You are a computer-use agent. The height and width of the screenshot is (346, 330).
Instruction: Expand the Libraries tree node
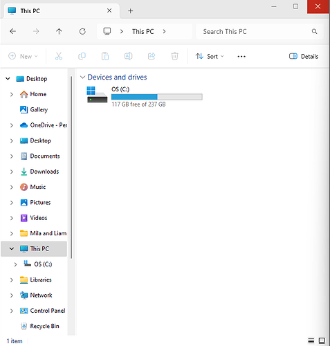(x=12, y=280)
